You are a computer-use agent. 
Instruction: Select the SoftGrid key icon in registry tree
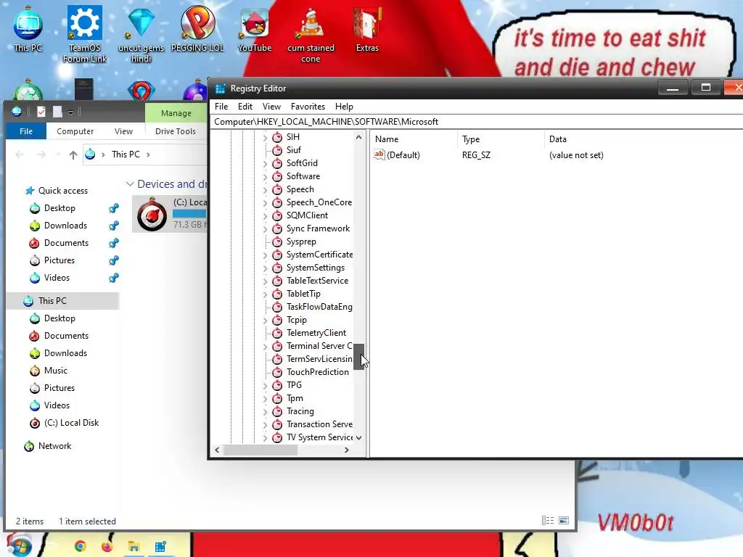(x=277, y=163)
